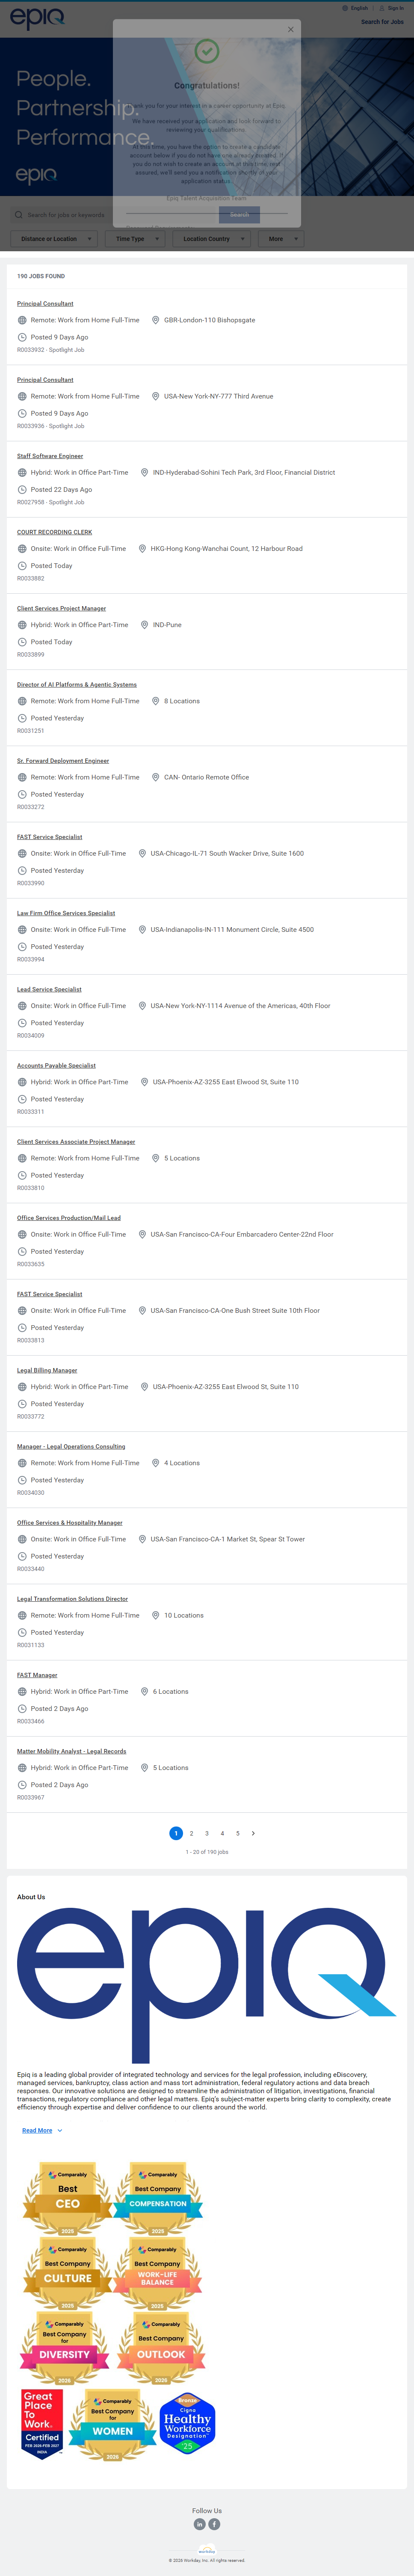Open the Time Type filter dropdown
This screenshot has height=2576, width=414.
click(135, 239)
